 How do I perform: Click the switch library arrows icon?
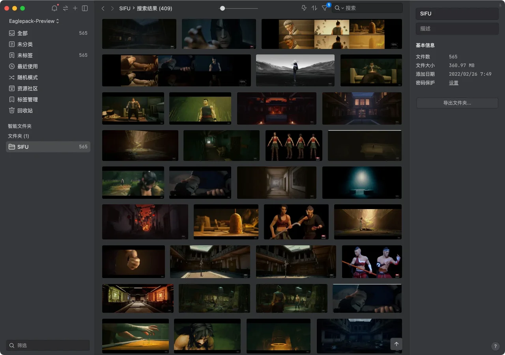(x=65, y=8)
